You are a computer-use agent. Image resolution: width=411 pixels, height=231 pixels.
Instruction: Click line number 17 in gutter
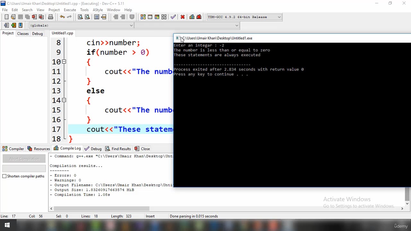56,129
